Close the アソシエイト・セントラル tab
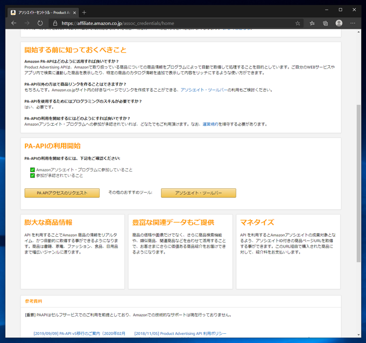Image resolution: width=366 pixels, height=343 pixels. (x=74, y=12)
